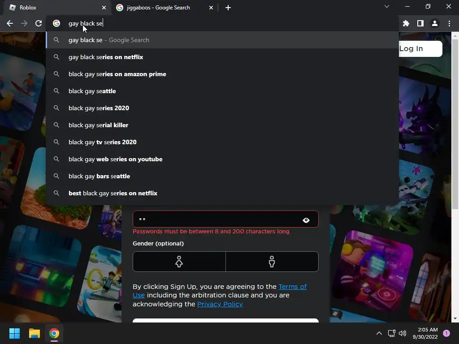Click the 'Gender (optional)' label

pyautogui.click(x=158, y=243)
